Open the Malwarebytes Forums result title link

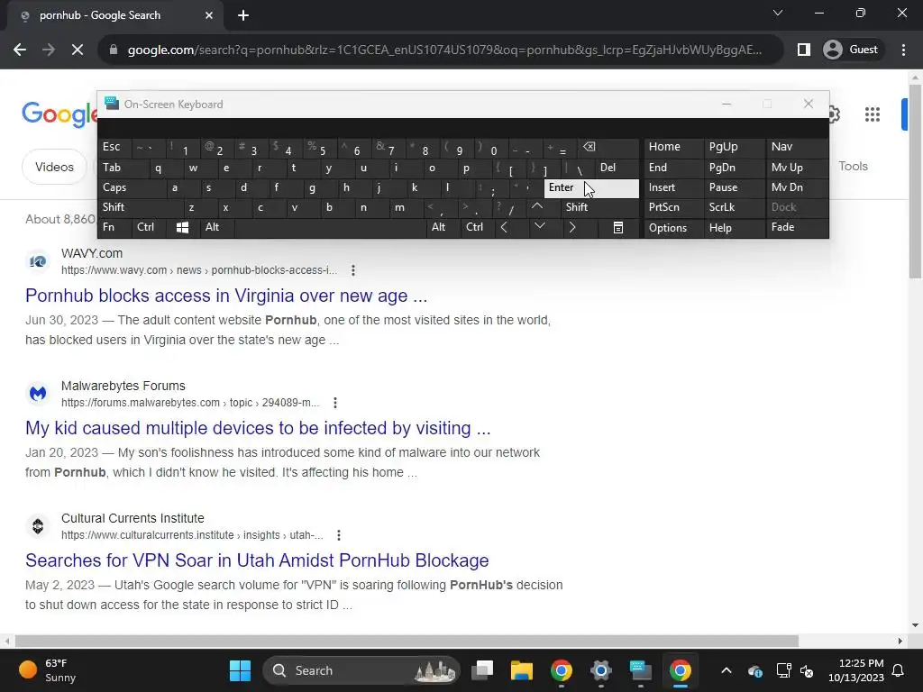(x=258, y=428)
